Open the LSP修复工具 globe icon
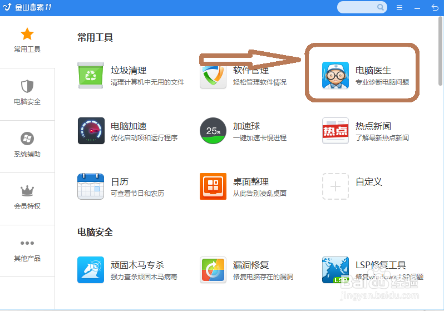This screenshot has height=311, width=444. point(336,270)
